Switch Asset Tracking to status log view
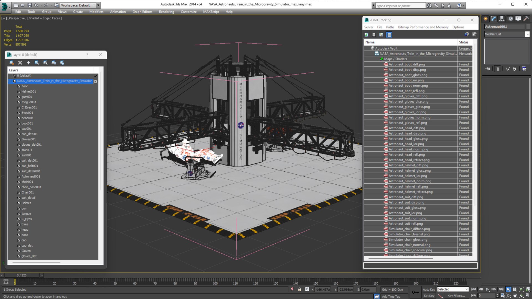The image size is (532, 299). (374, 35)
